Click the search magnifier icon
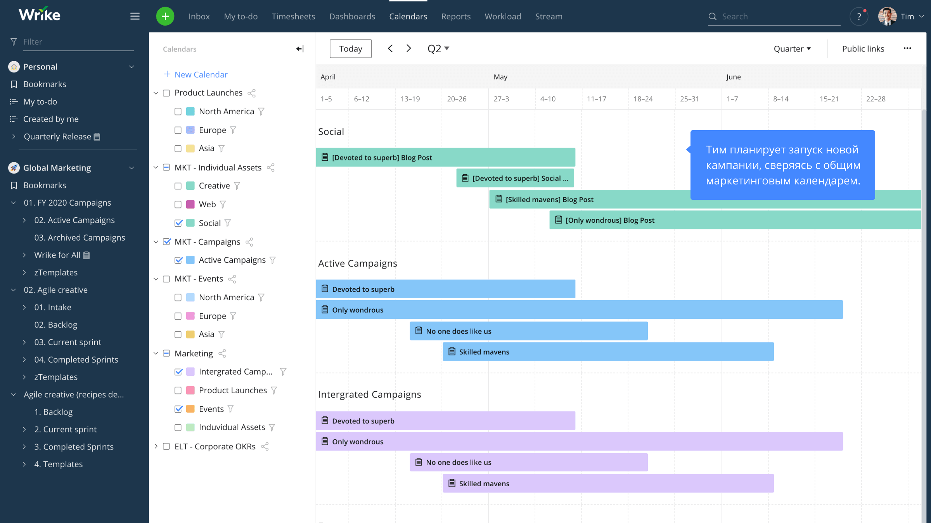The width and height of the screenshot is (931, 523). click(x=712, y=16)
